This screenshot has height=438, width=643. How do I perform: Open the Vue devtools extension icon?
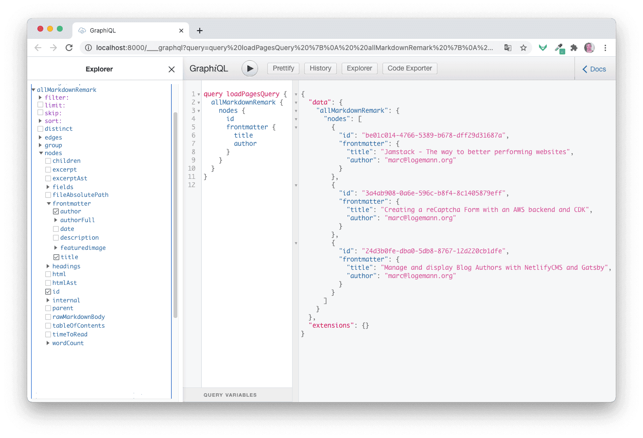[x=543, y=48]
